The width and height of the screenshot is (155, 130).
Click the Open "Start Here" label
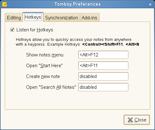click(44, 66)
